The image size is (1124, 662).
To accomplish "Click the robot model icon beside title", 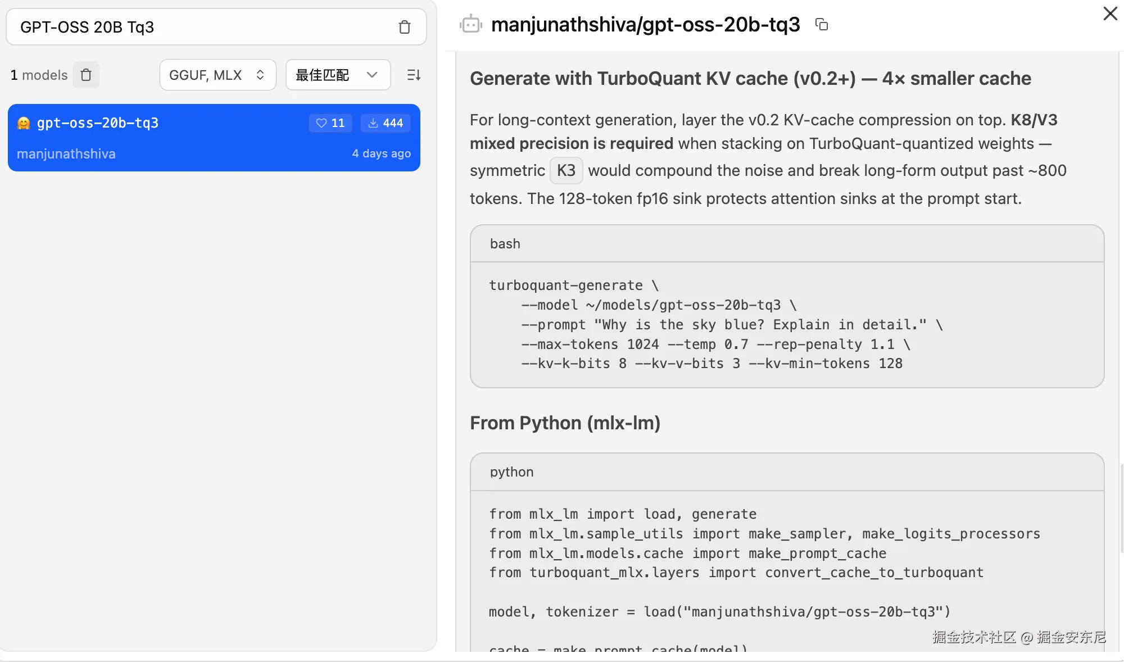I will (x=471, y=24).
